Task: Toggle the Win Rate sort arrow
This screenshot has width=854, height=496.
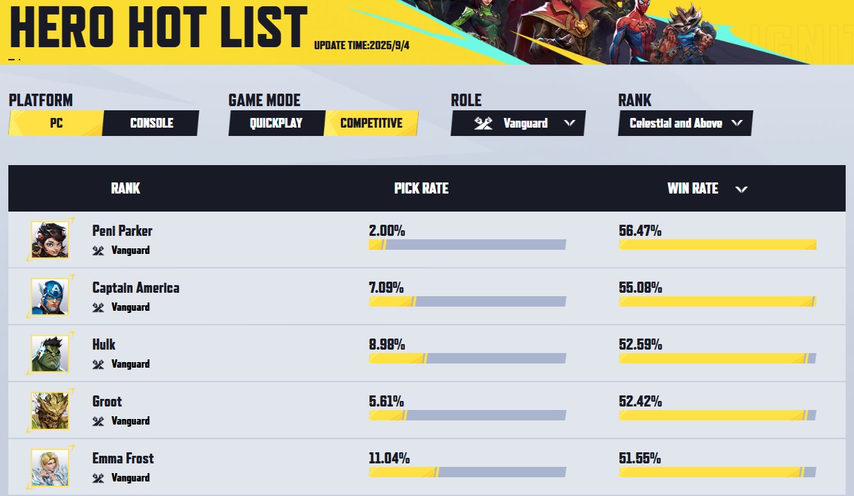Action: point(742,189)
